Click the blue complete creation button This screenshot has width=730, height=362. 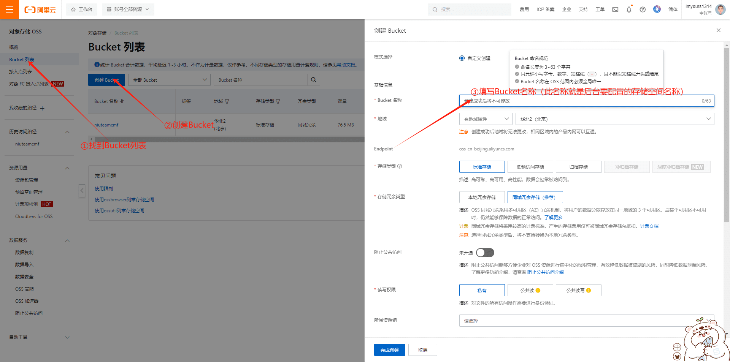[x=389, y=350]
